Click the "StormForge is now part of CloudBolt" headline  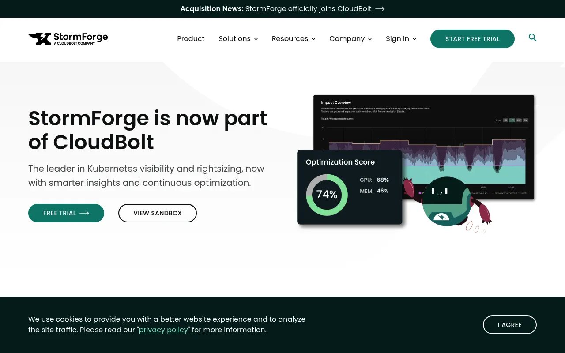148,130
